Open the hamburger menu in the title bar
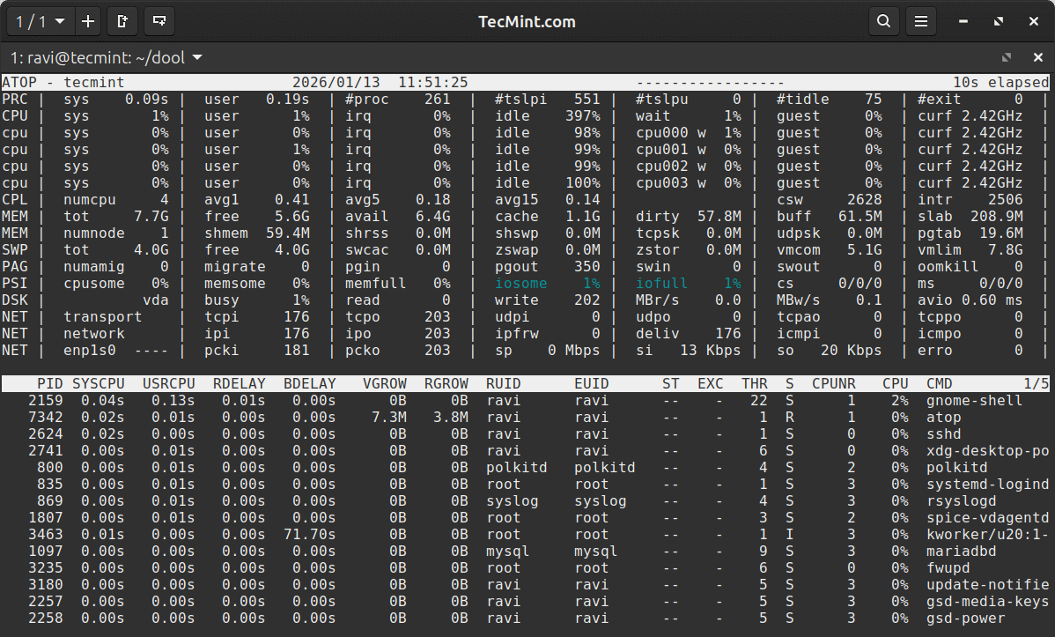Image resolution: width=1055 pixels, height=637 pixels. [x=921, y=21]
